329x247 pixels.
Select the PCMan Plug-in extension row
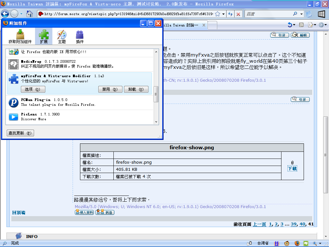click(80, 102)
